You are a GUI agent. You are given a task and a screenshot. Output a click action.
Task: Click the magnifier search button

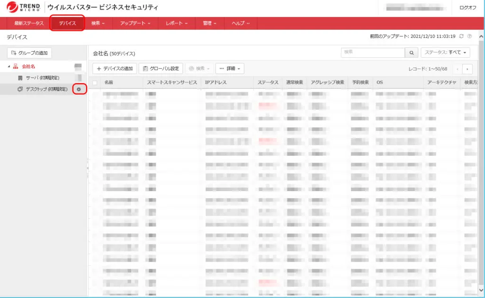[412, 53]
